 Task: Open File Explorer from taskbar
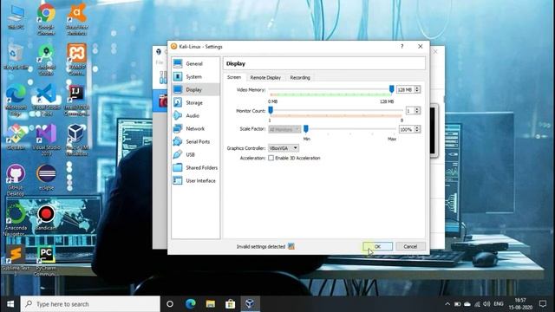tap(211, 304)
